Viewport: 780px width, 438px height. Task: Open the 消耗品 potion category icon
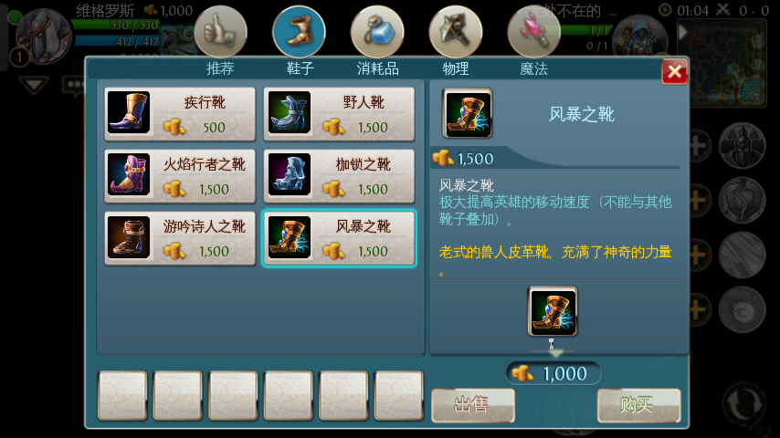(377, 32)
